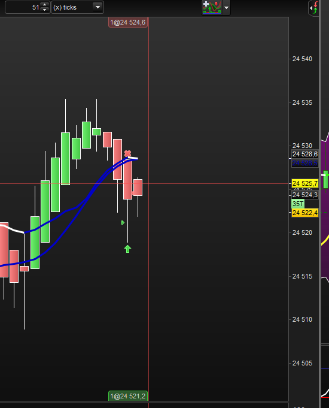Click the red X close marker on chart
The image size is (329, 408).
point(127,153)
